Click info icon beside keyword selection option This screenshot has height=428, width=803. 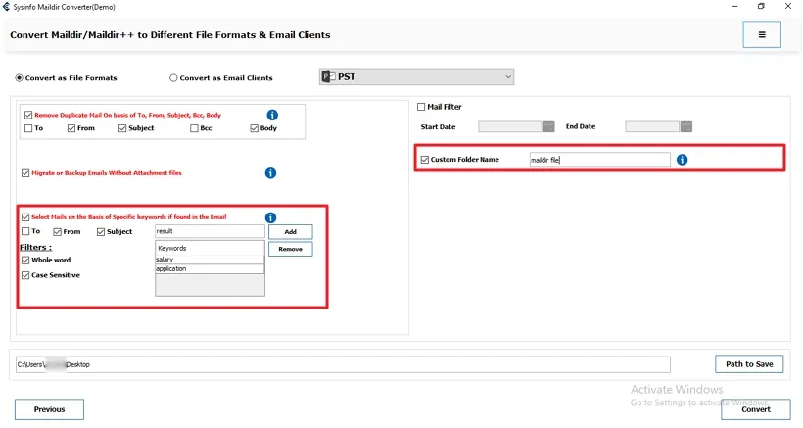click(270, 217)
